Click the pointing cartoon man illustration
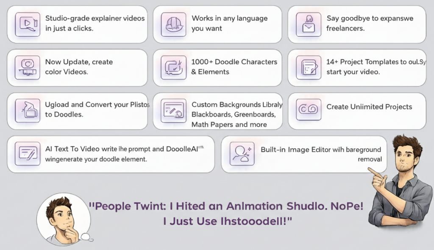434x250 pixels. point(400,181)
